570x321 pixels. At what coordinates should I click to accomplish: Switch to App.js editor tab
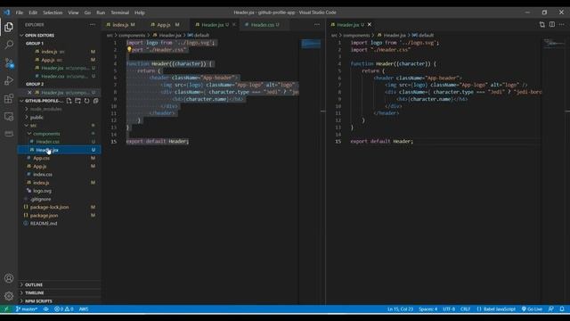click(167, 25)
